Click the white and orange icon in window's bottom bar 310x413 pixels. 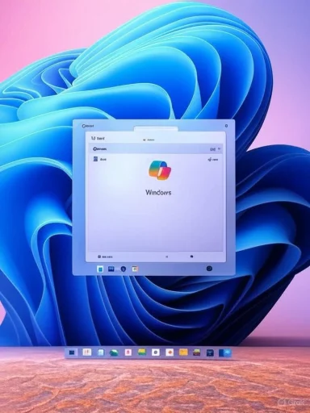(135, 269)
